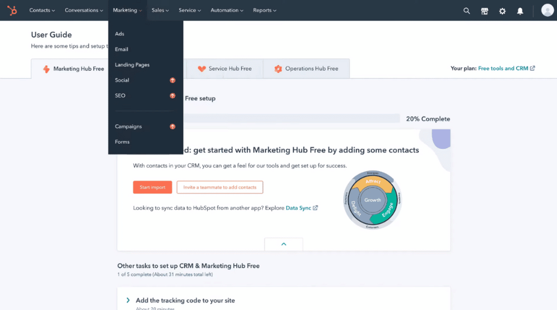Click Other tasks to set up CRM heading

coord(188,266)
